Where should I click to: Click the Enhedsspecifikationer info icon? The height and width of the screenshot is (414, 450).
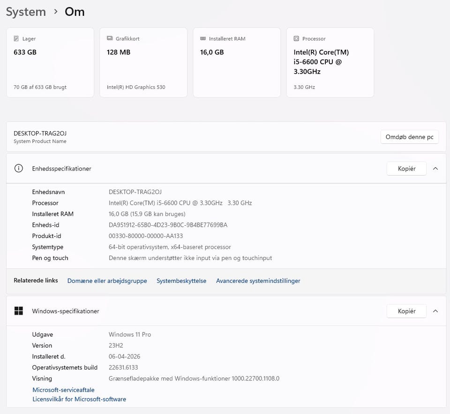(19, 169)
